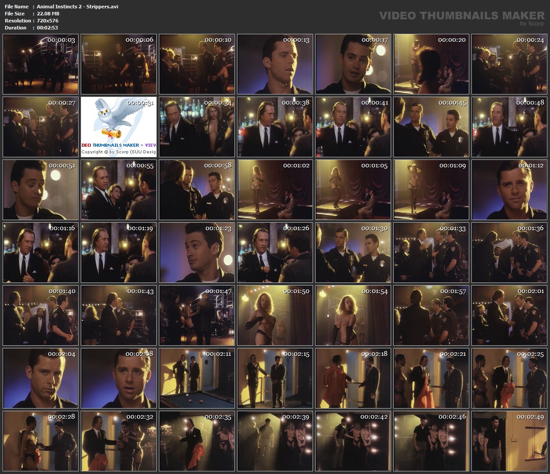Open the thumbnail stamped 00:02:04
Viewport: 550px width, 474px height.
[41, 378]
